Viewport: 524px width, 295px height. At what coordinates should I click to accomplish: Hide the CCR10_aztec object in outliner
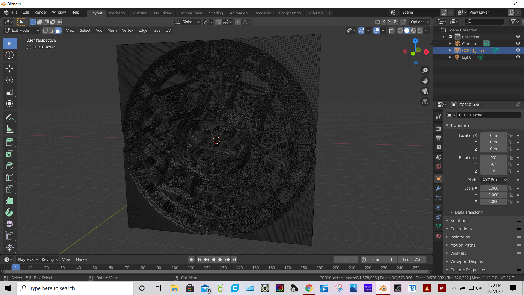pos(518,50)
